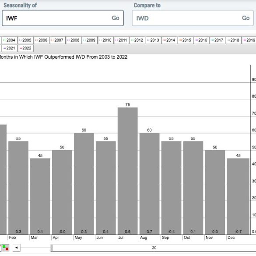Click the Seasonality of heading
Viewport: 256px width, 256px height.
(x=20, y=5)
